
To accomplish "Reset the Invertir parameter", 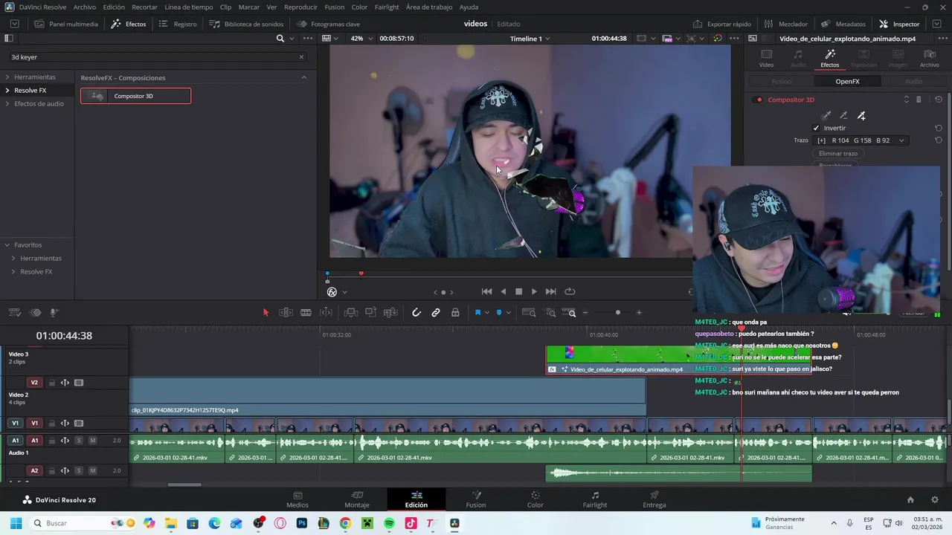I will coord(939,128).
